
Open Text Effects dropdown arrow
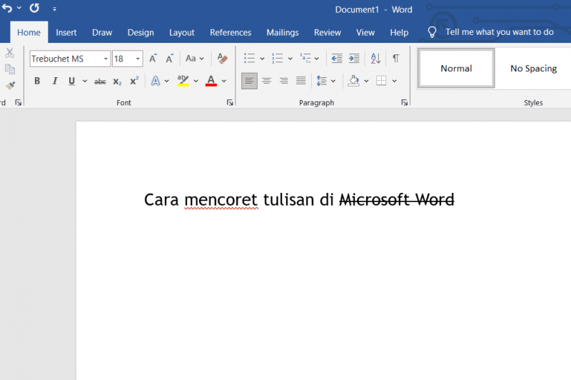[166, 81]
